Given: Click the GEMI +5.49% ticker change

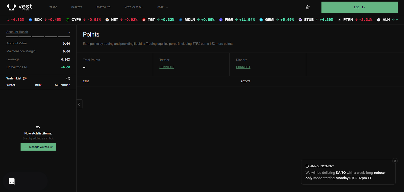Looking at the screenshot, I should click(x=285, y=20).
